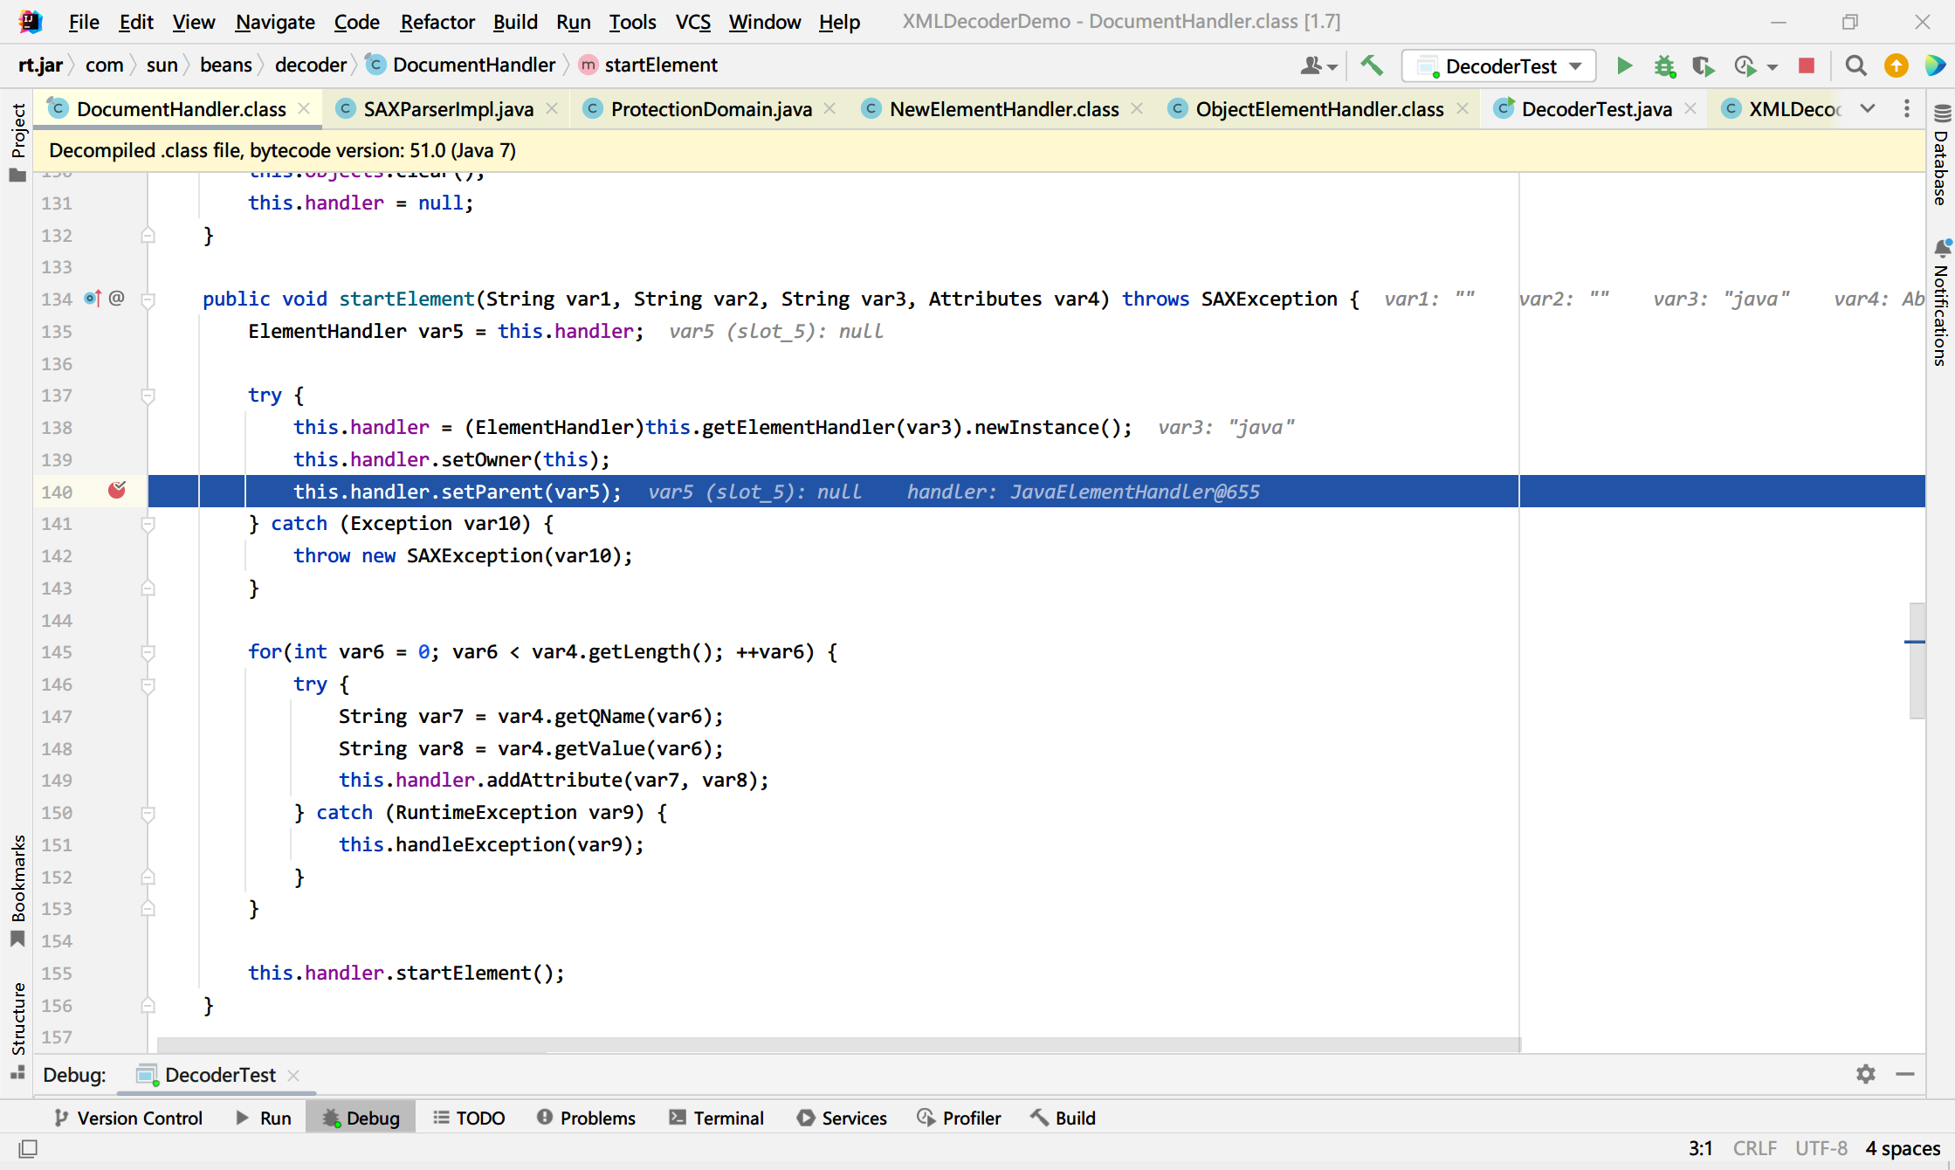This screenshot has height=1170, width=1955.
Task: Collapse the try block at line 137
Action: (x=148, y=396)
